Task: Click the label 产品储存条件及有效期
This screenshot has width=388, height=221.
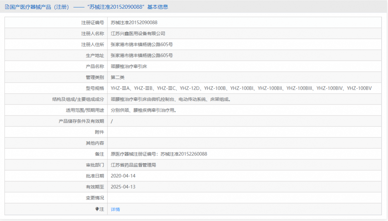Action: point(81,121)
